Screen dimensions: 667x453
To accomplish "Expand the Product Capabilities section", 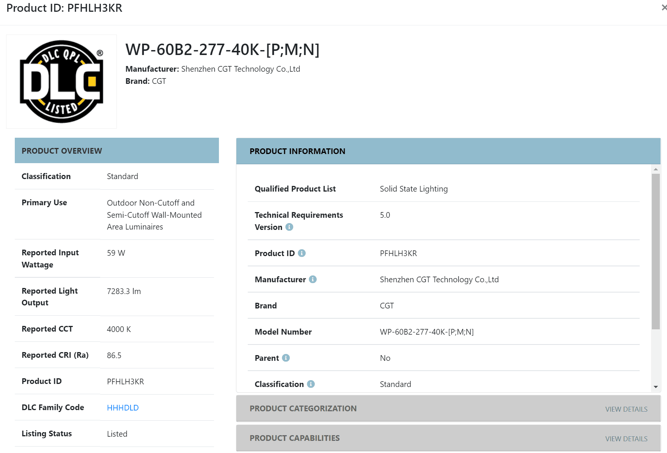I will pyautogui.click(x=448, y=438).
